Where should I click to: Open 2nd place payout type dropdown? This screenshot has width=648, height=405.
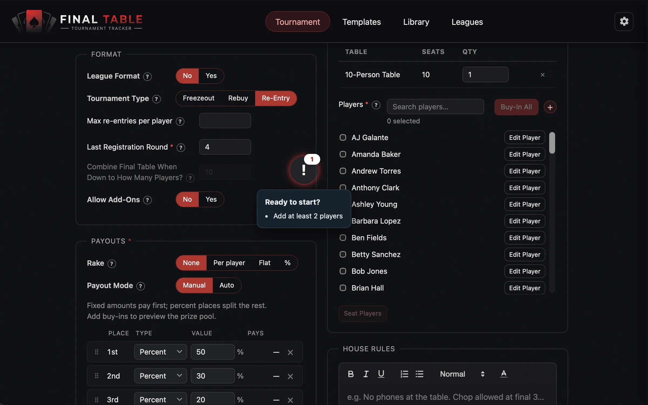[160, 376]
